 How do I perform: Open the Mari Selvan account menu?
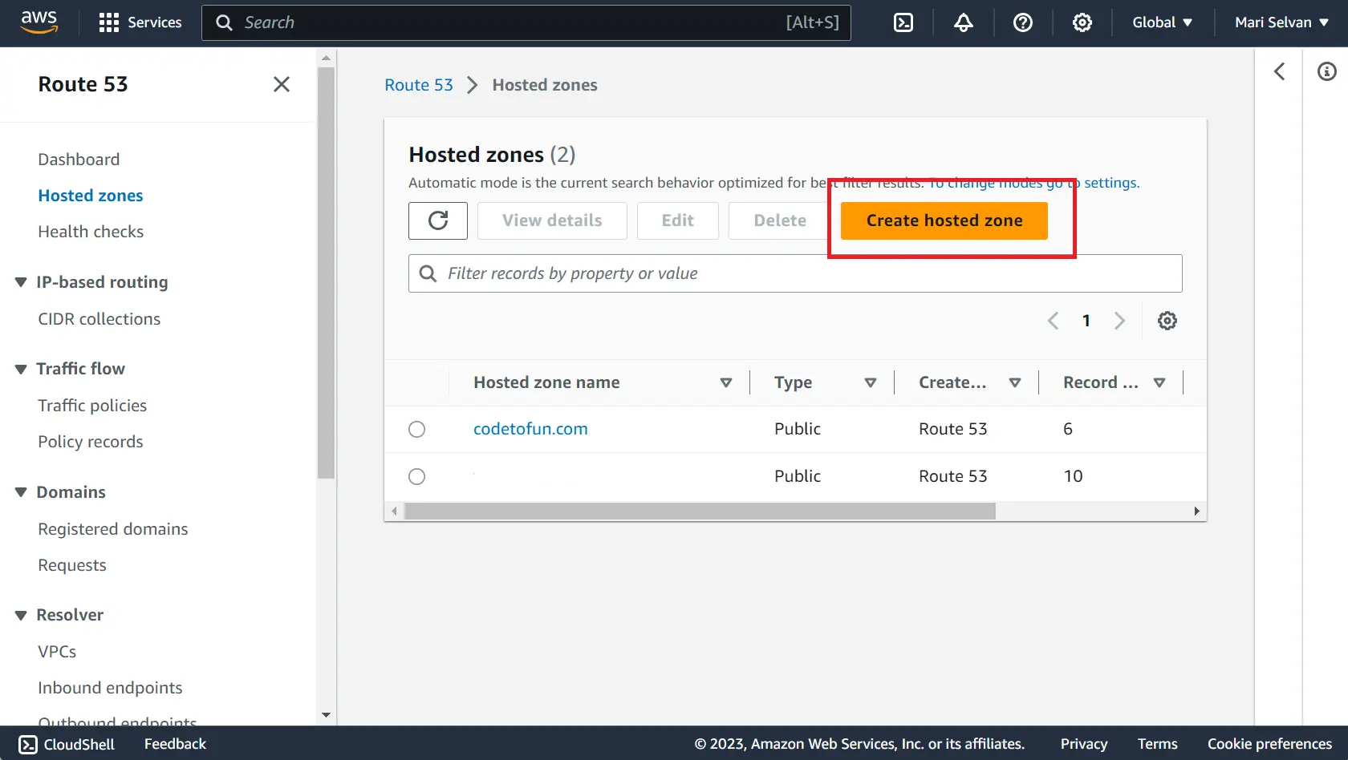1281,22
